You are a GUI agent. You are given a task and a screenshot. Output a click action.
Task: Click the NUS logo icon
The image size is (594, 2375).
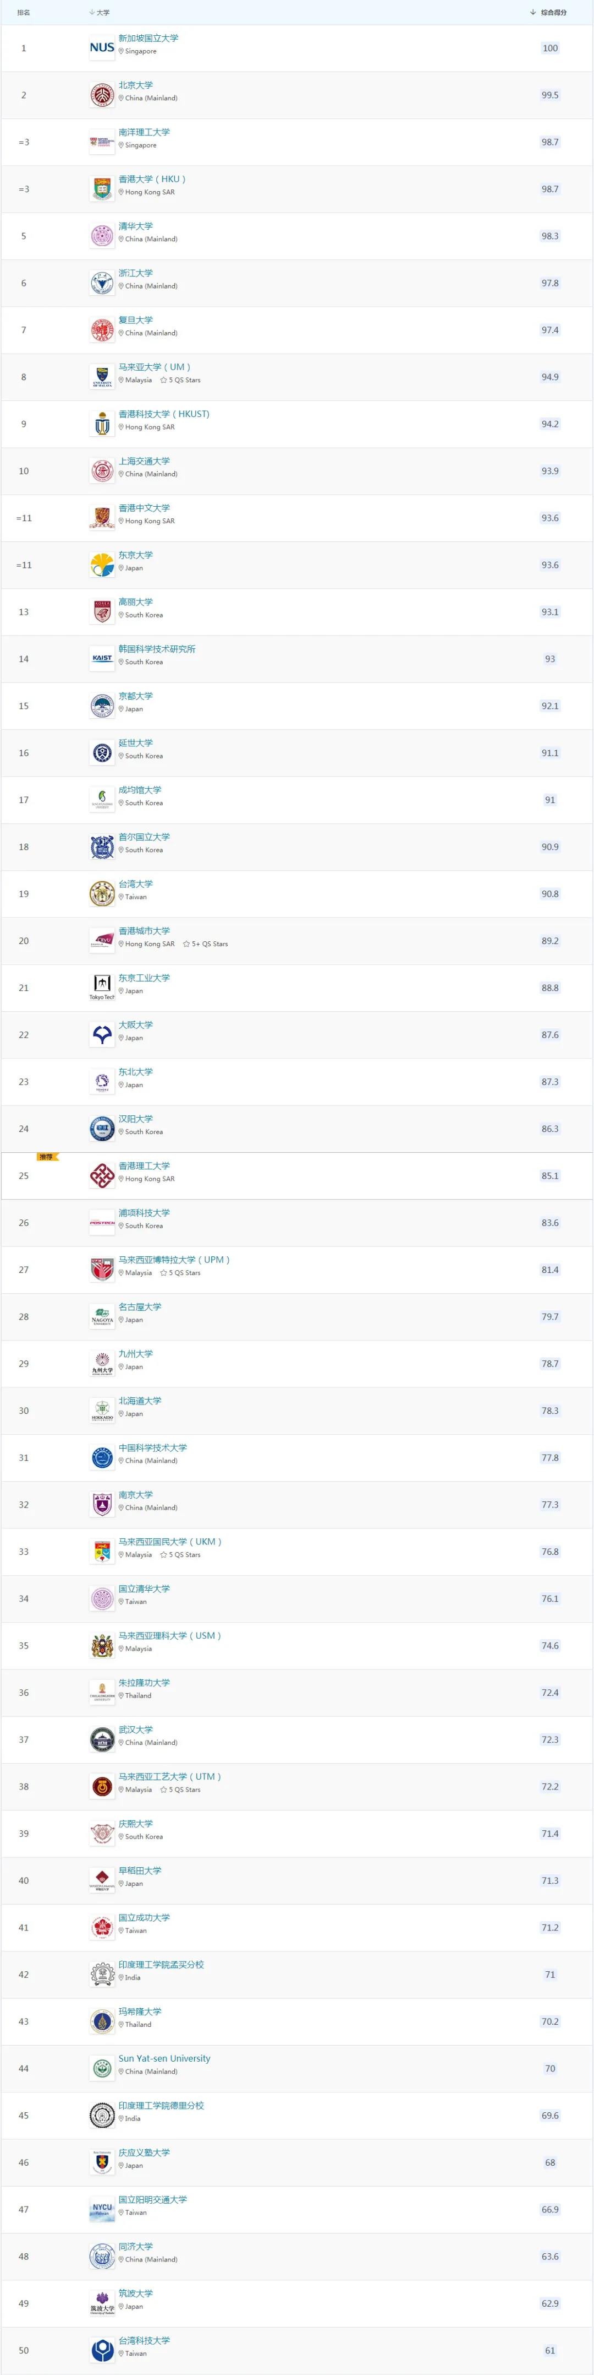click(102, 47)
